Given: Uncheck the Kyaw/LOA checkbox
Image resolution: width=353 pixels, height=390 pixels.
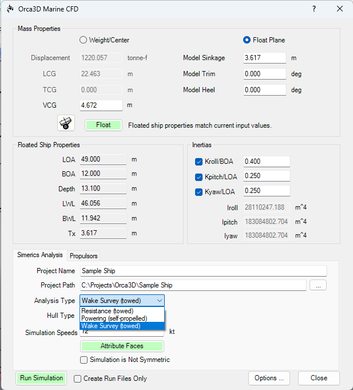Looking at the screenshot, I should pos(199,192).
